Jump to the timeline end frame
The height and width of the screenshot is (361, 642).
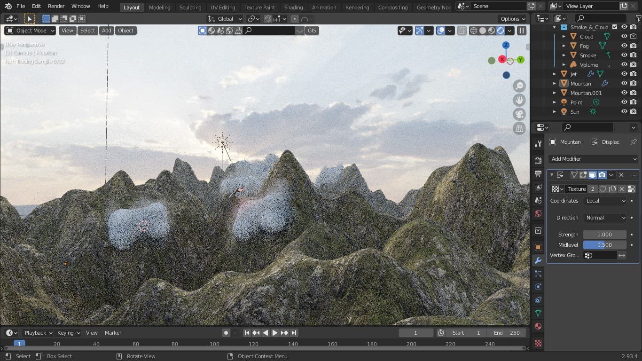click(x=294, y=333)
